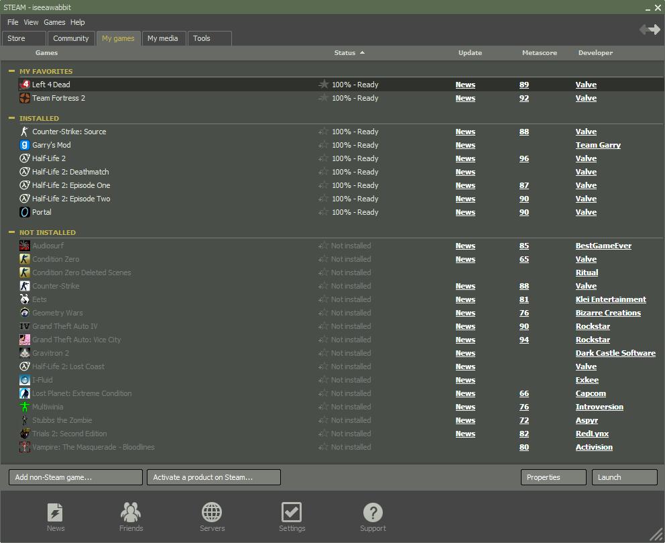
Task: Collapse the Installed section
Action: pos(11,118)
